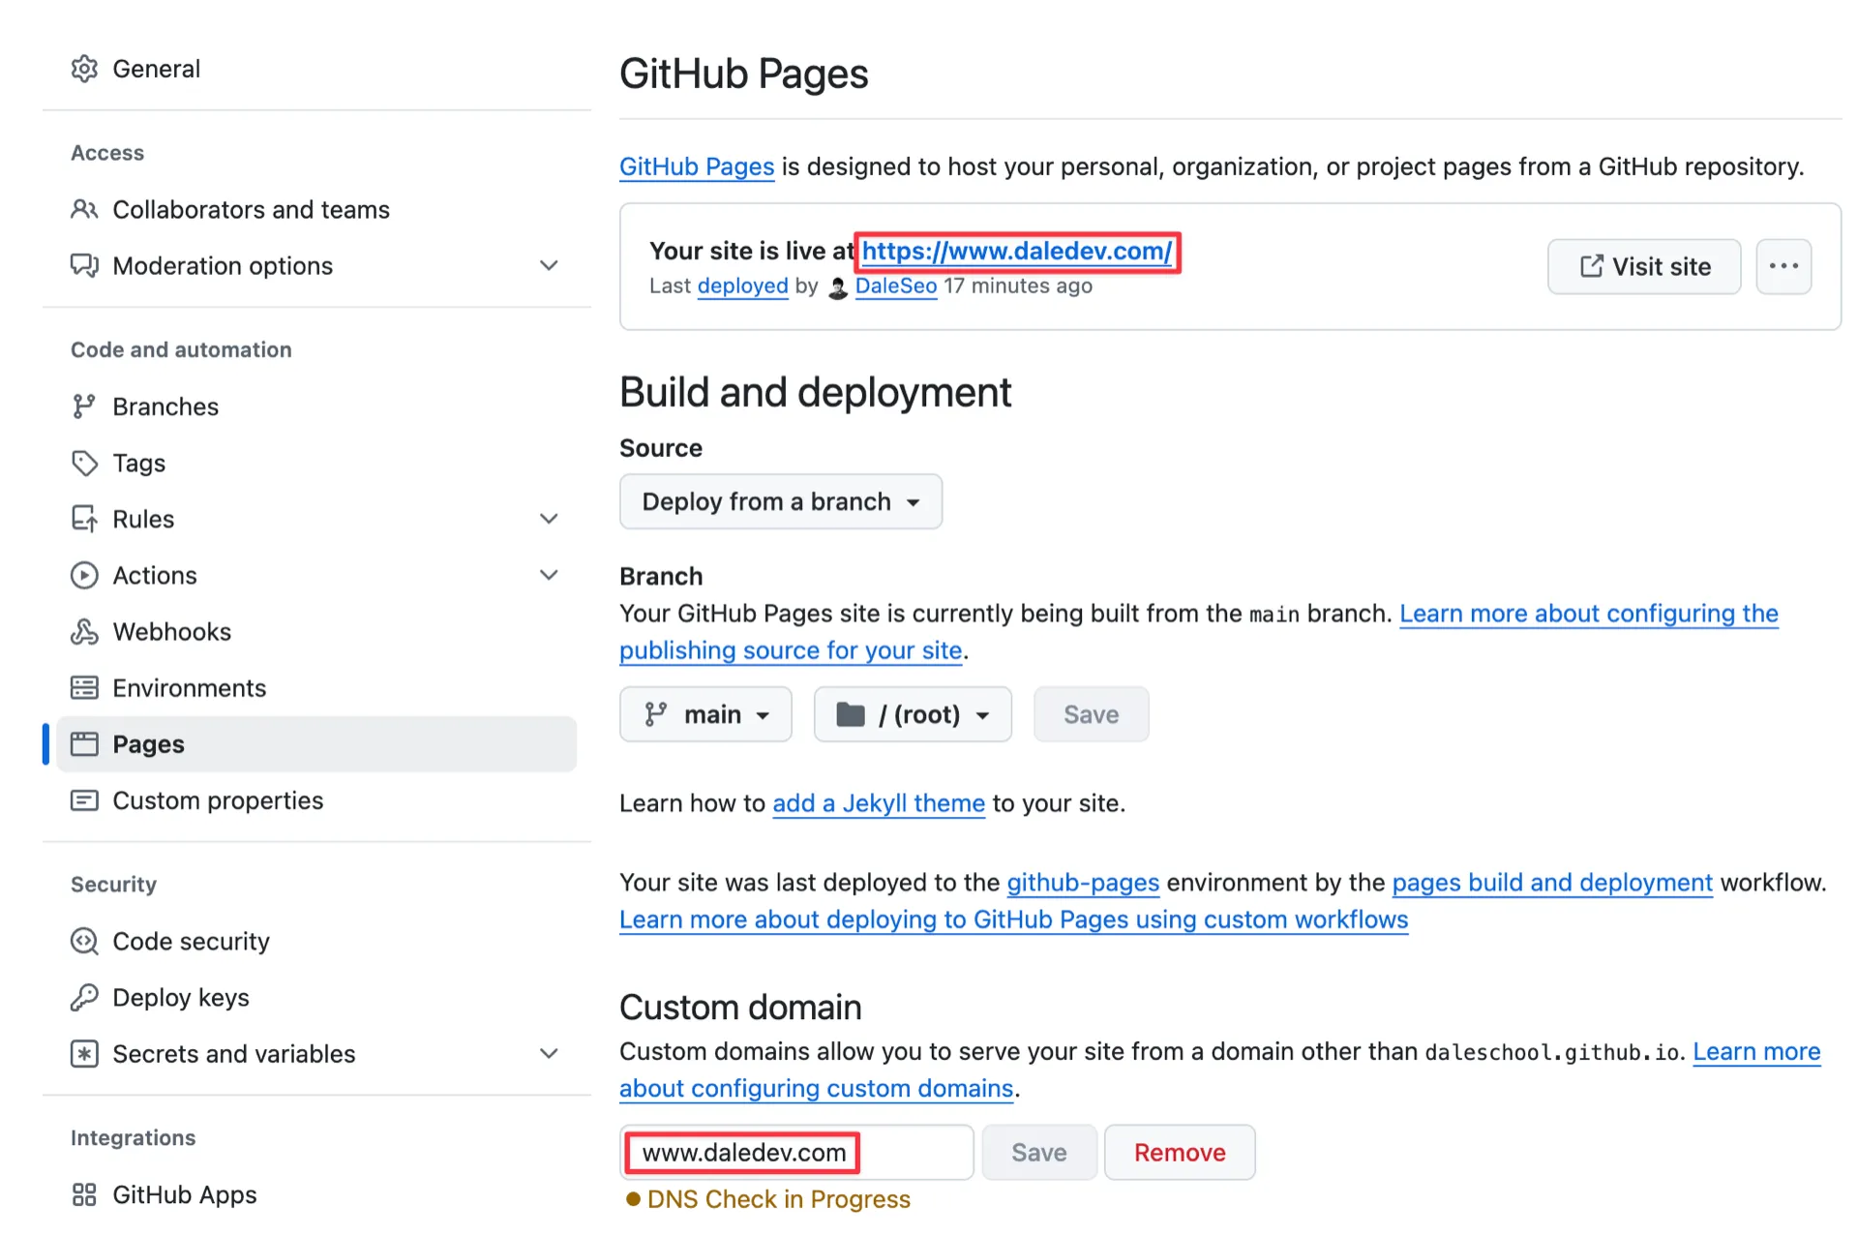Click the Rules icon in sidebar
This screenshot has height=1235, width=1858.
85,519
